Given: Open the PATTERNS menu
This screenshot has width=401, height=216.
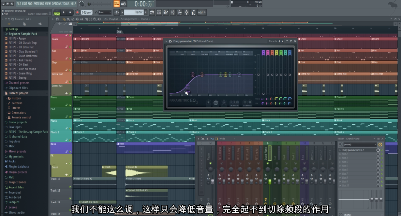Looking at the screenshot, I should point(38,4).
